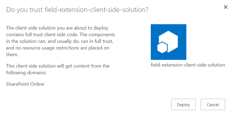Click the SharePoint Online domain entry

(x=25, y=84)
